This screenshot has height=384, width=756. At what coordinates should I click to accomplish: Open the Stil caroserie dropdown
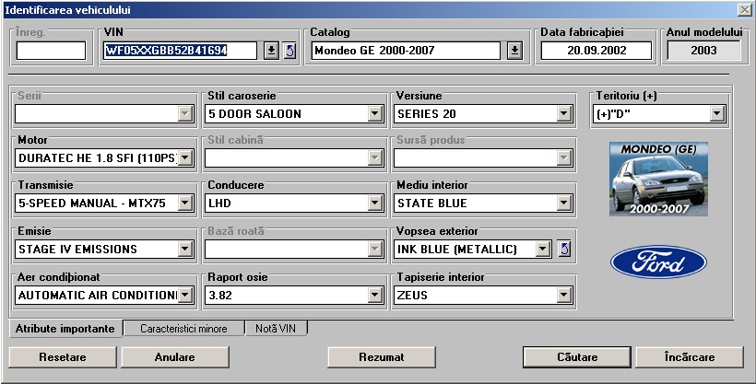(374, 114)
